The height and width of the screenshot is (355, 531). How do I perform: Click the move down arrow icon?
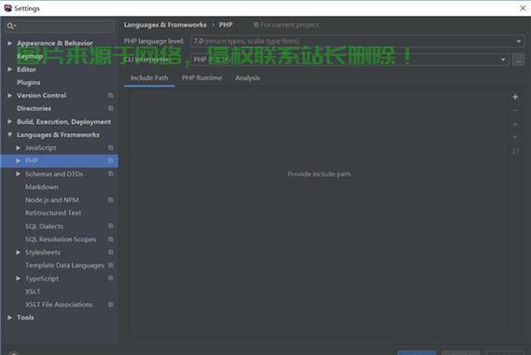[515, 137]
